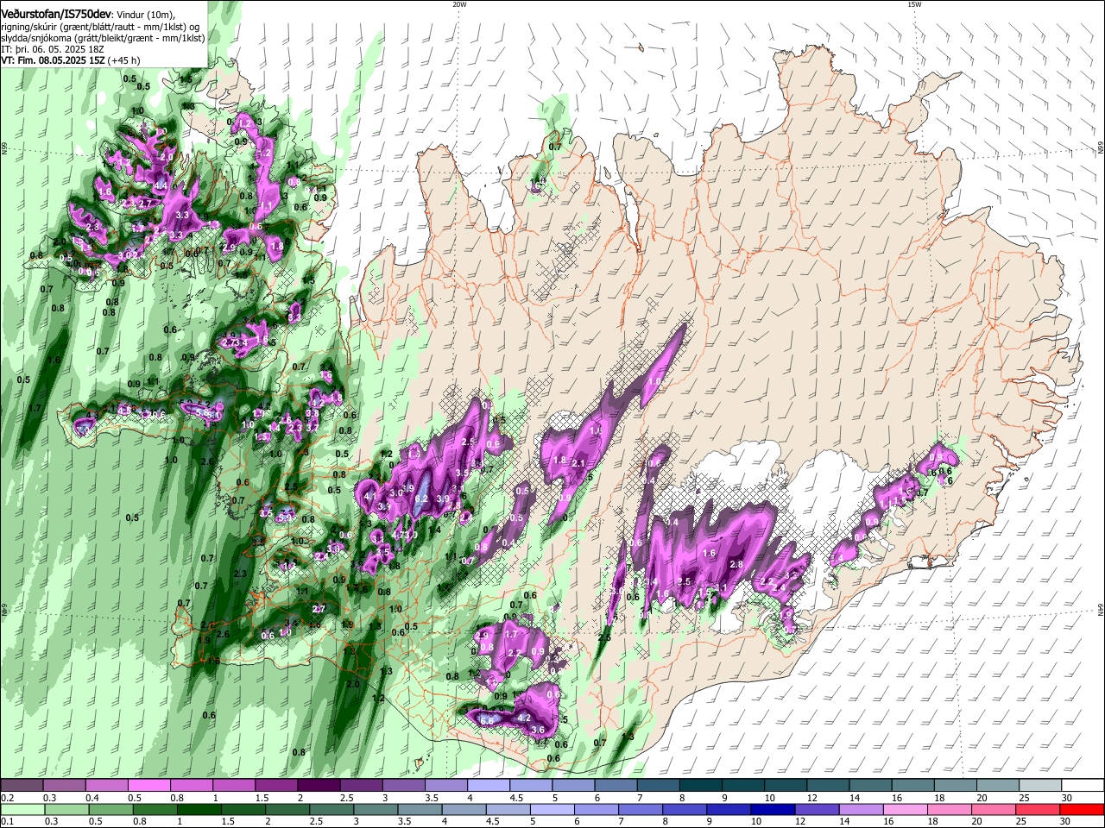Click the 0.2 label on the snow scale
This screenshot has height=828, width=1105.
pos(8,798)
